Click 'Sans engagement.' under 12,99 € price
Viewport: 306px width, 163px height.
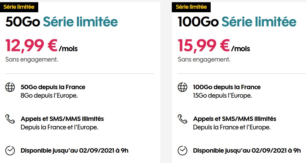tap(31, 59)
